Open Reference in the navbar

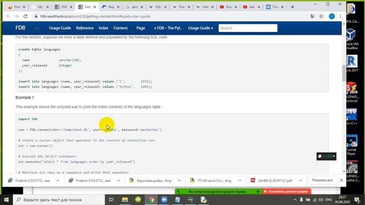tap(85, 28)
